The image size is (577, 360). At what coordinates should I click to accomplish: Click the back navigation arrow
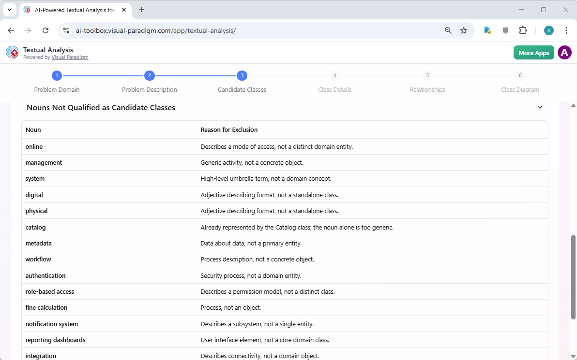point(11,30)
